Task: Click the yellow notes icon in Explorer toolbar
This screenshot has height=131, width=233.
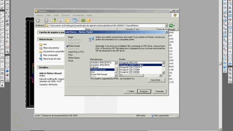Action: coord(89,20)
